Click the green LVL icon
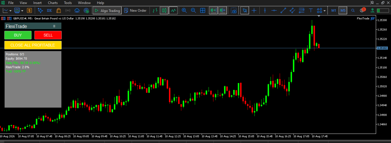Viewport: 391px width, 143px height. (x=372, y=11)
